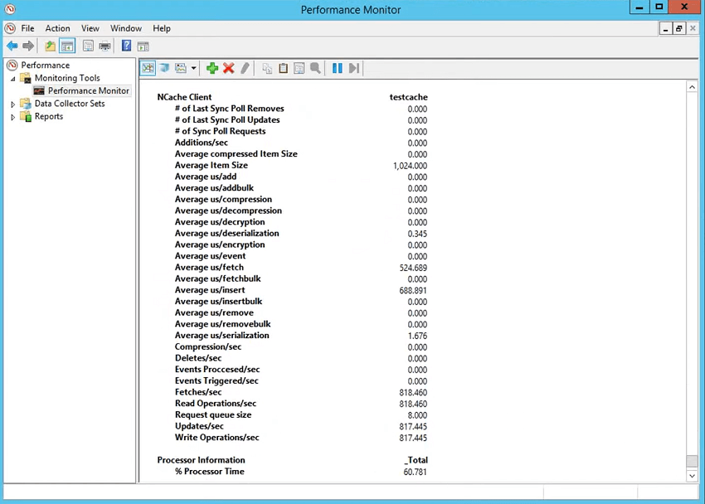Click Paste Counter List clipboard icon

tap(284, 68)
